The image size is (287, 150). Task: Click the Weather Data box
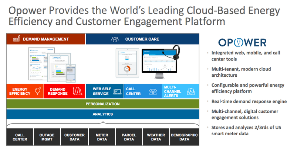156,137
